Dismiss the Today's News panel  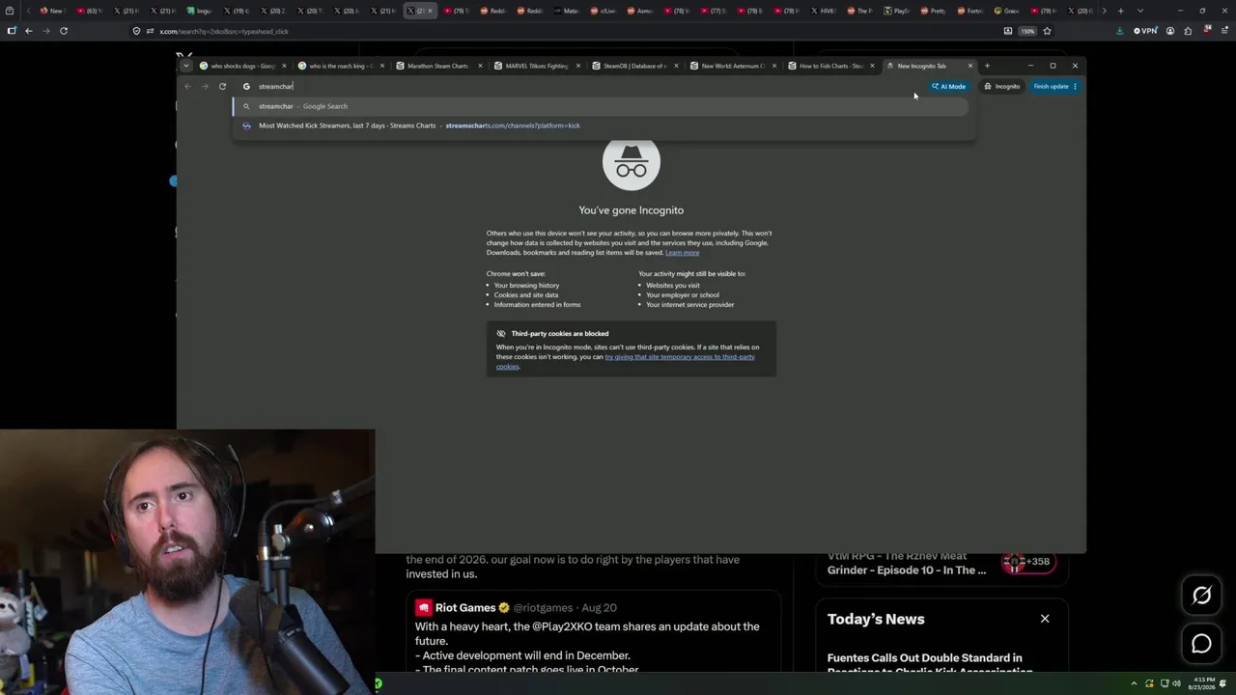[1045, 619]
